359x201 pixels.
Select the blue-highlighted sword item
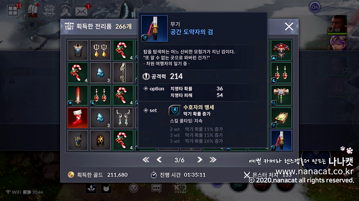coord(281,140)
